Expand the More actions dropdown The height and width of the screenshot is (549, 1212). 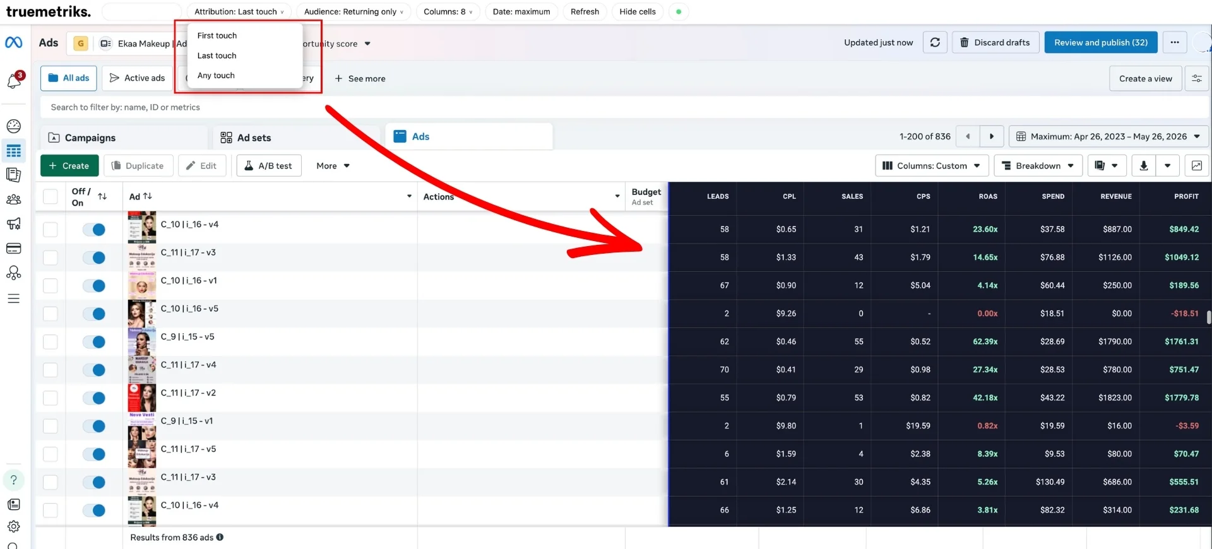pos(333,165)
